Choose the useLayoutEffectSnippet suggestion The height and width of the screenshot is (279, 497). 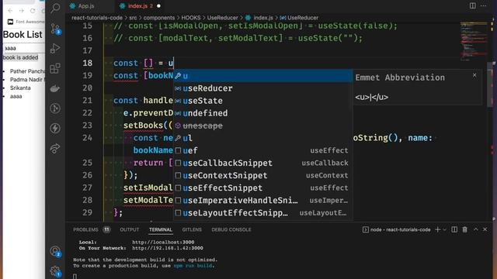pos(263,213)
